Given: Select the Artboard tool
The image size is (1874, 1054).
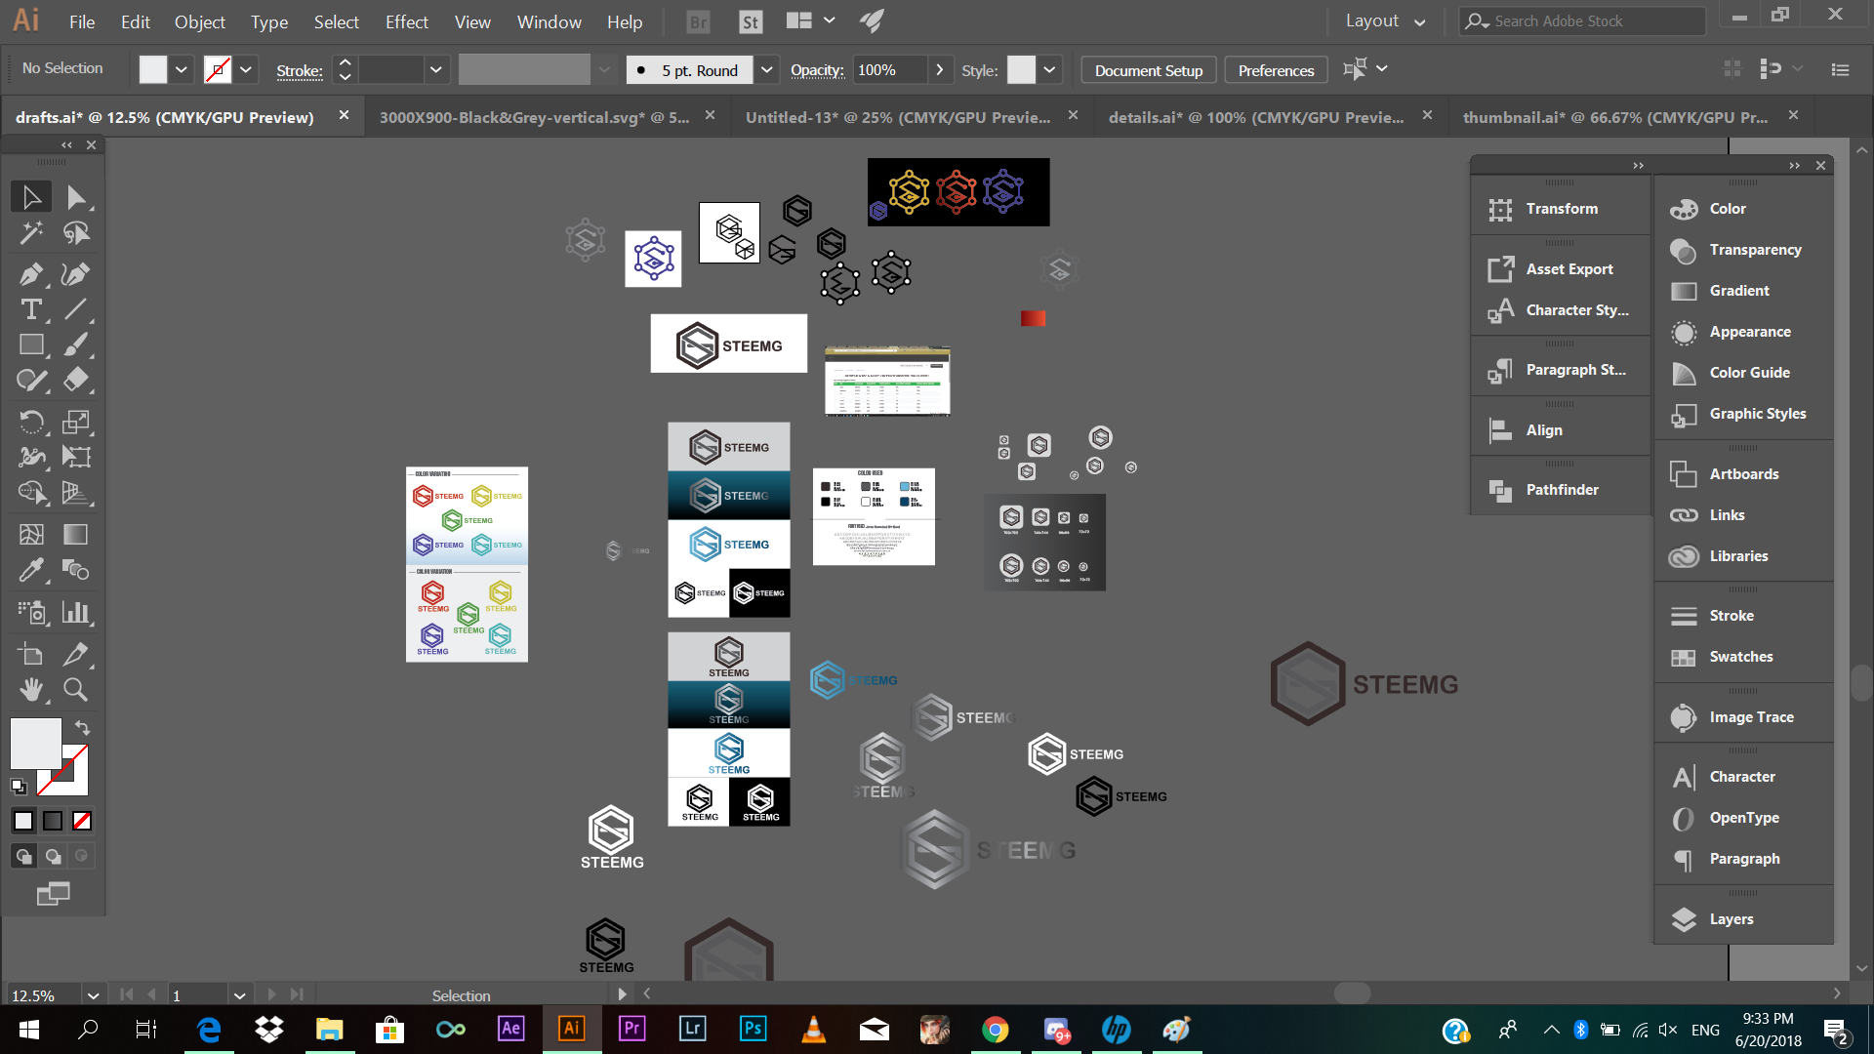Looking at the screenshot, I should click(31, 654).
